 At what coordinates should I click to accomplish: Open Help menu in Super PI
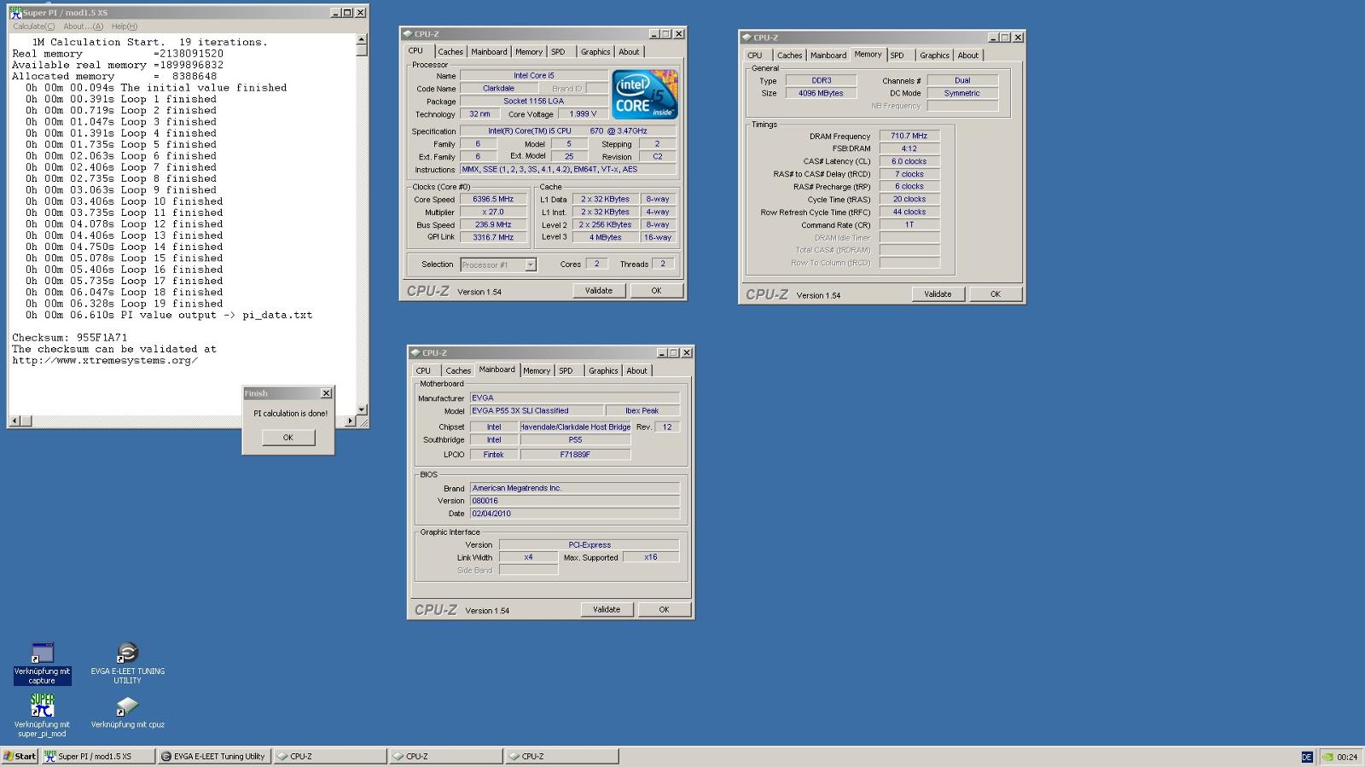125,26
